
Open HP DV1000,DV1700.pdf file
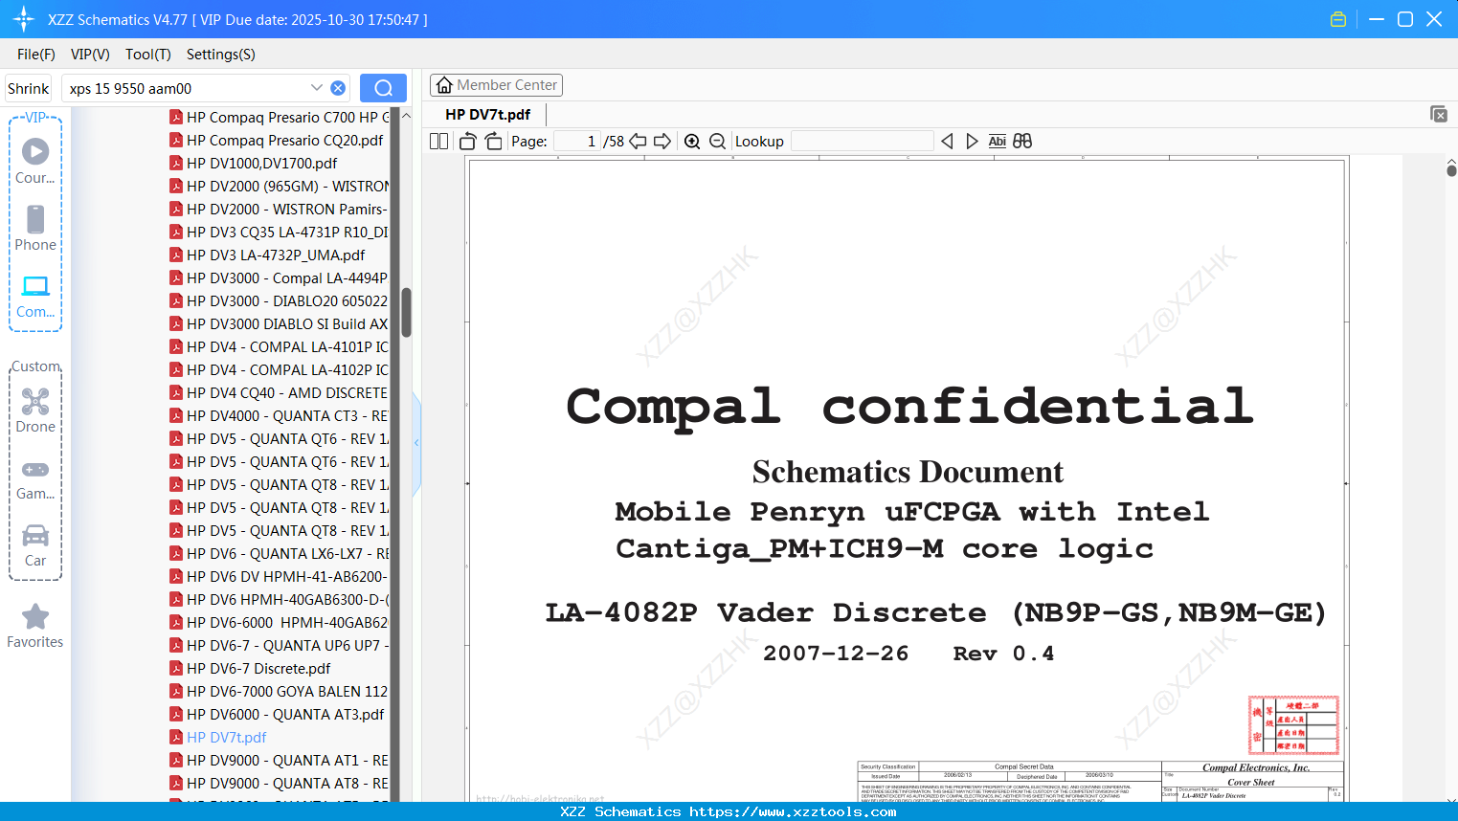click(x=255, y=163)
